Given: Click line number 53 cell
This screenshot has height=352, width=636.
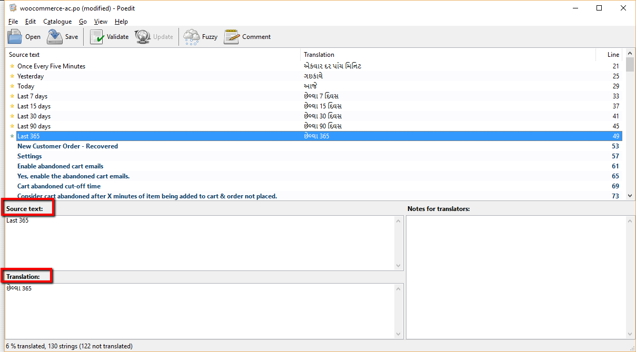Looking at the screenshot, I should 615,146.
